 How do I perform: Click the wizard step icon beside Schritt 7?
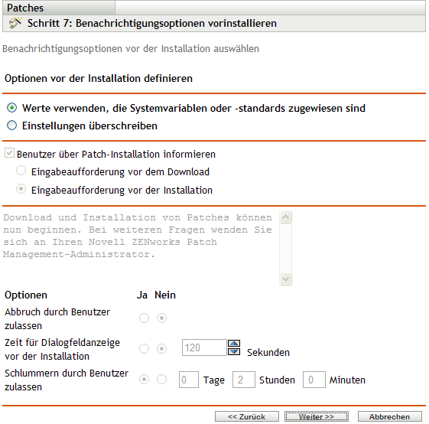[x=15, y=23]
